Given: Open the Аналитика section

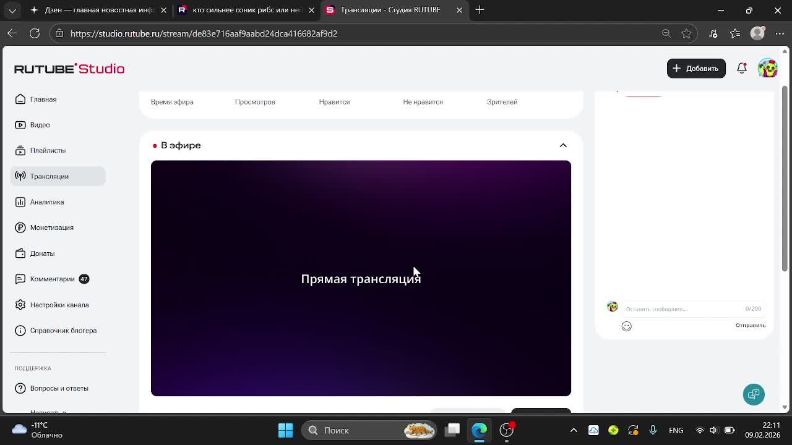Looking at the screenshot, I should coord(58,202).
